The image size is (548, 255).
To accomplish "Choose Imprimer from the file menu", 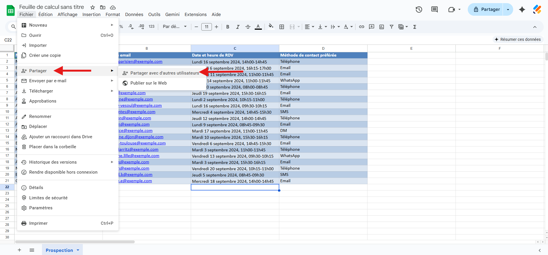I will coord(68,223).
